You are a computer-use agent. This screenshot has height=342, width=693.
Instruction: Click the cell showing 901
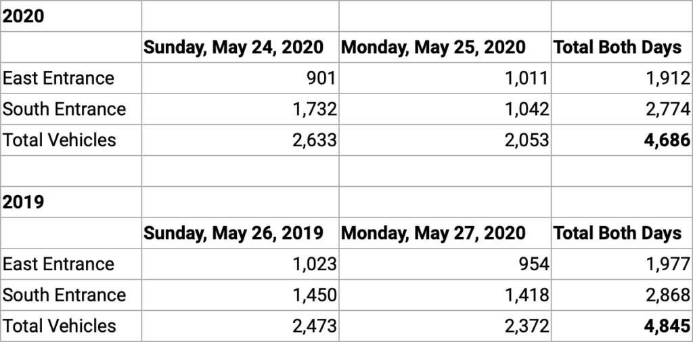321,79
